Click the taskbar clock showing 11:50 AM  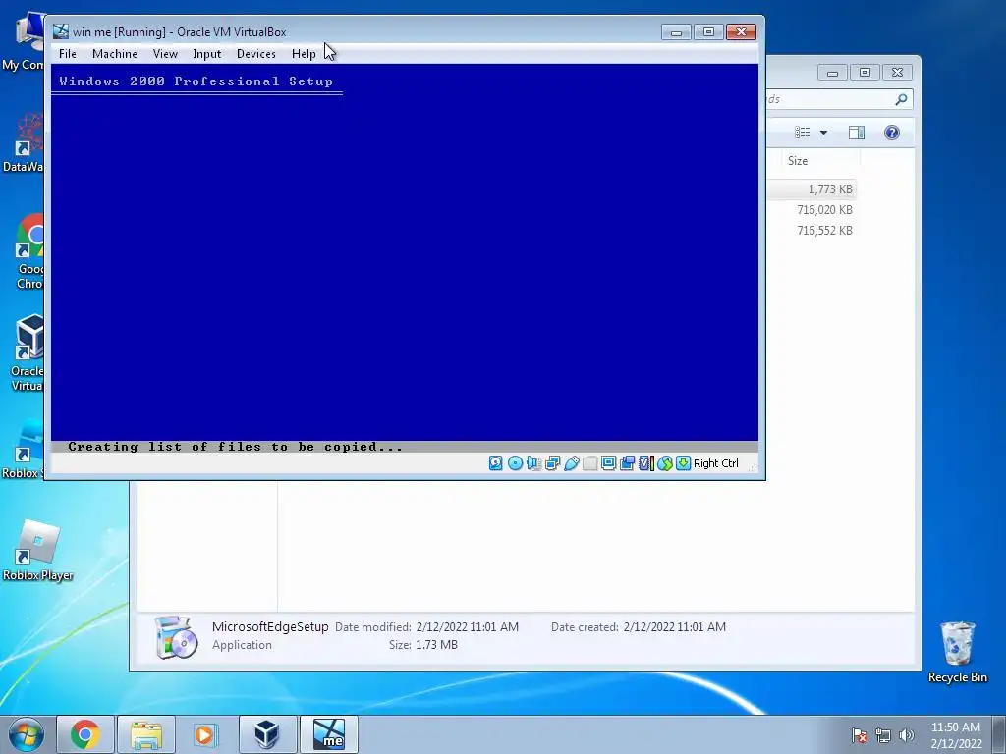pyautogui.click(x=956, y=735)
